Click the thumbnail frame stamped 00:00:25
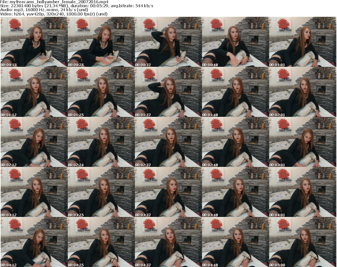Image resolution: width=337 pixels, height=267 pixels. pos(101,42)
